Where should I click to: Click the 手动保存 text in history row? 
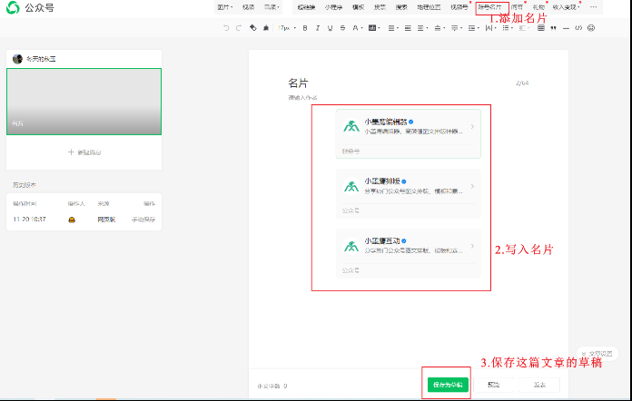(x=143, y=220)
